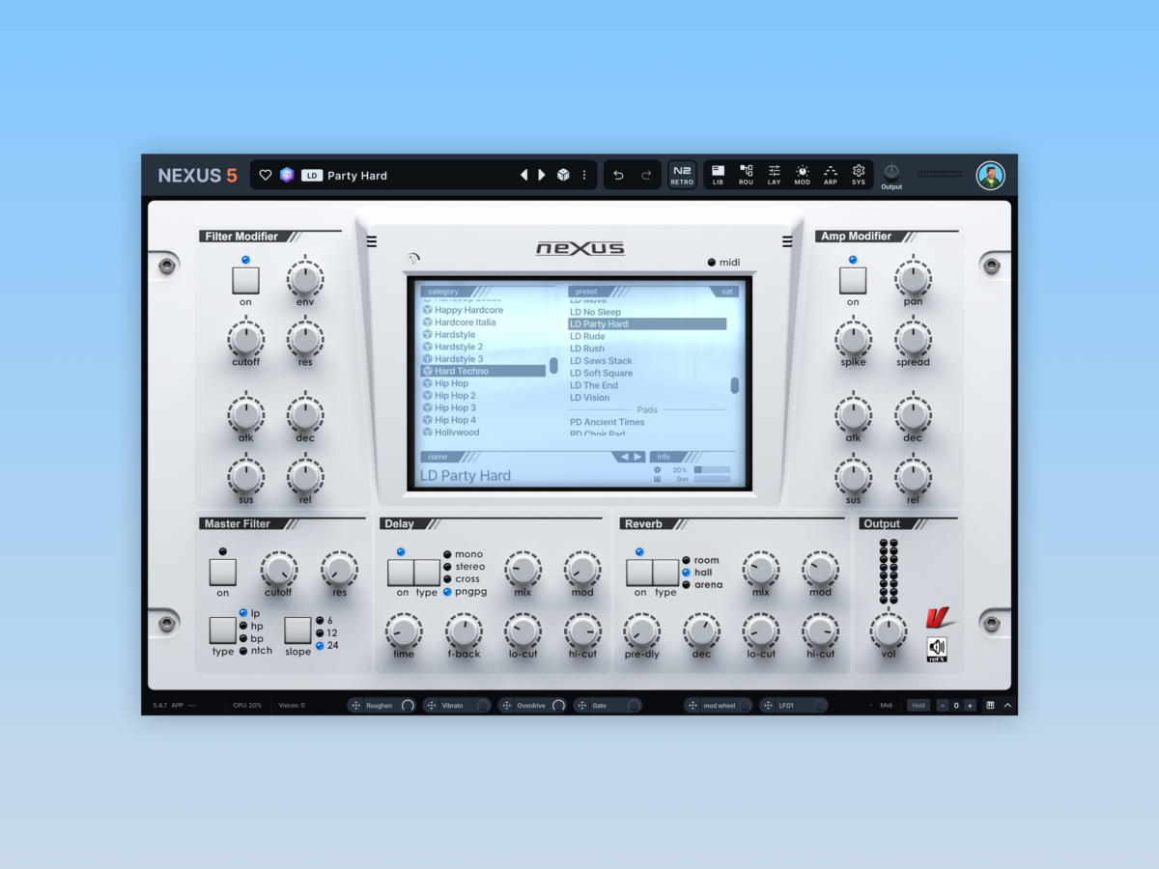1159x869 pixels.
Task: Click the speaker ref X icon
Action: pyautogui.click(x=937, y=649)
